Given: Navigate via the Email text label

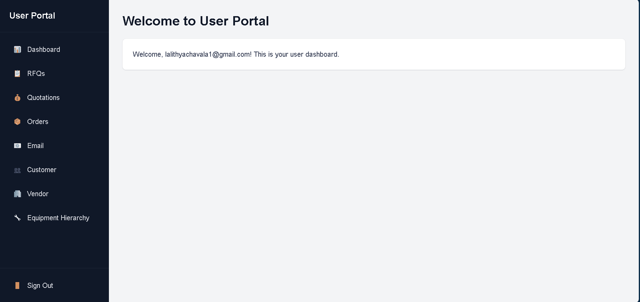Looking at the screenshot, I should coord(35,146).
